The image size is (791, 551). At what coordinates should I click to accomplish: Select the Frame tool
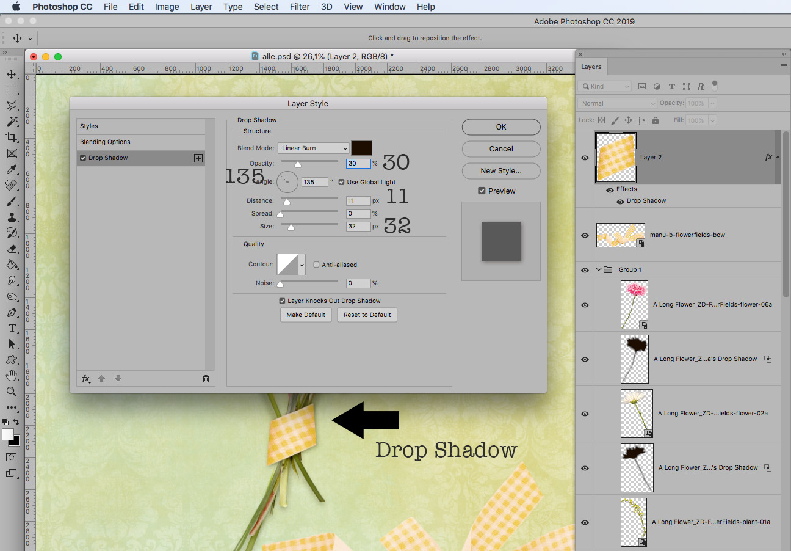12,154
